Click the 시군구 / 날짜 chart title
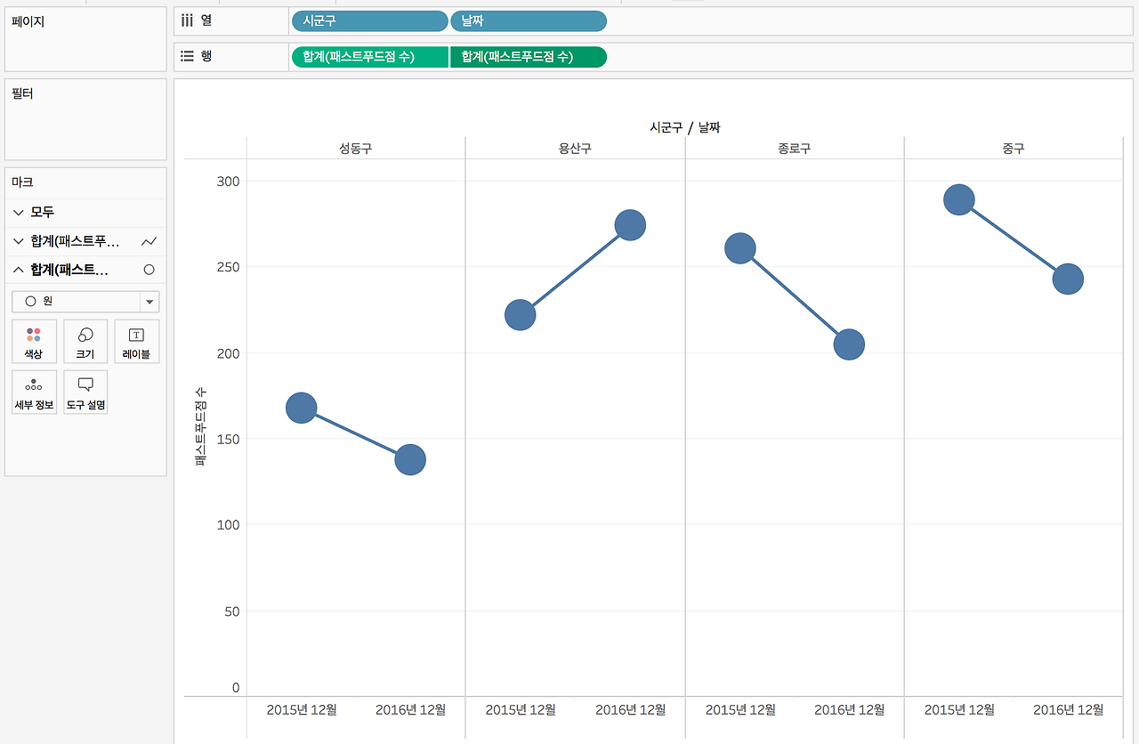The image size is (1139, 744). (x=684, y=128)
